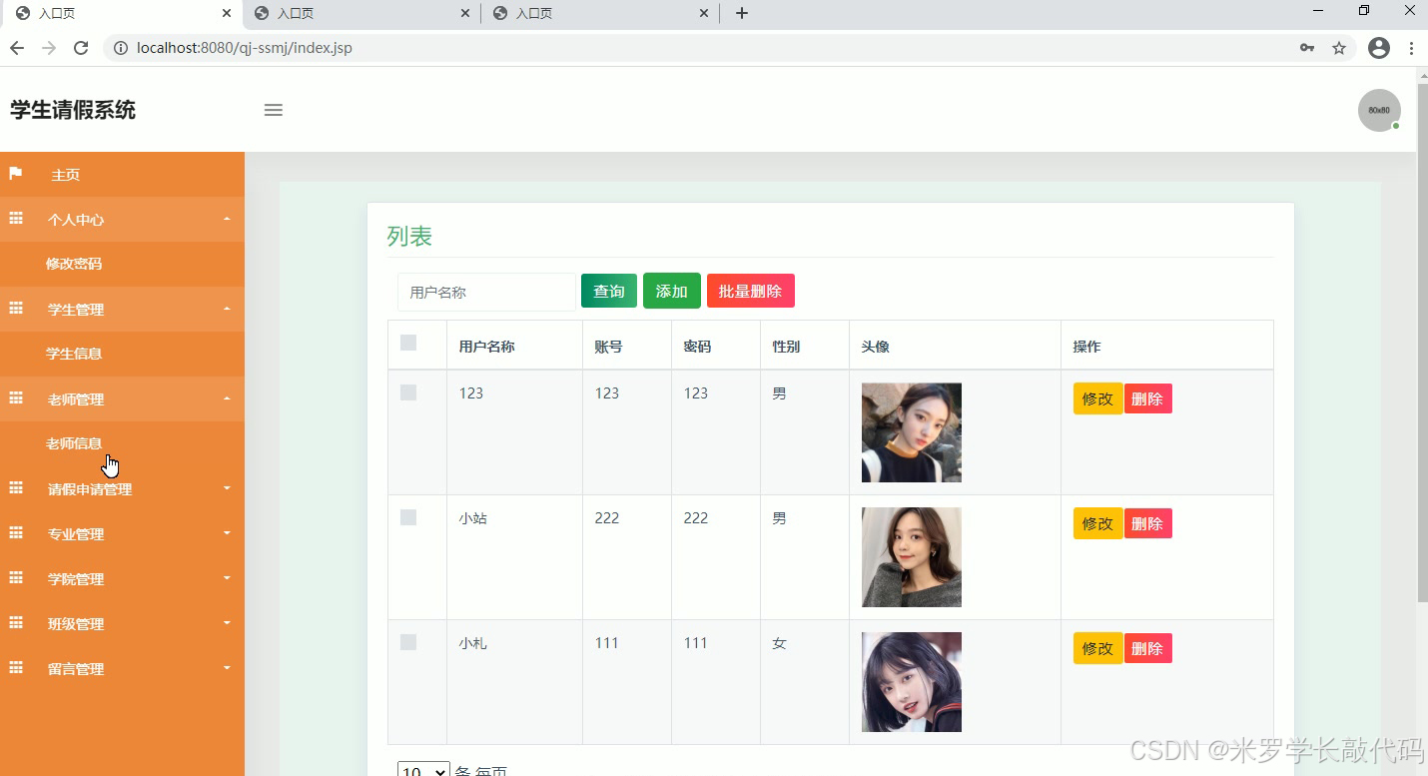Viewport: 1428px width, 776px height.
Task: Click the green 查询 button
Action: point(608,291)
